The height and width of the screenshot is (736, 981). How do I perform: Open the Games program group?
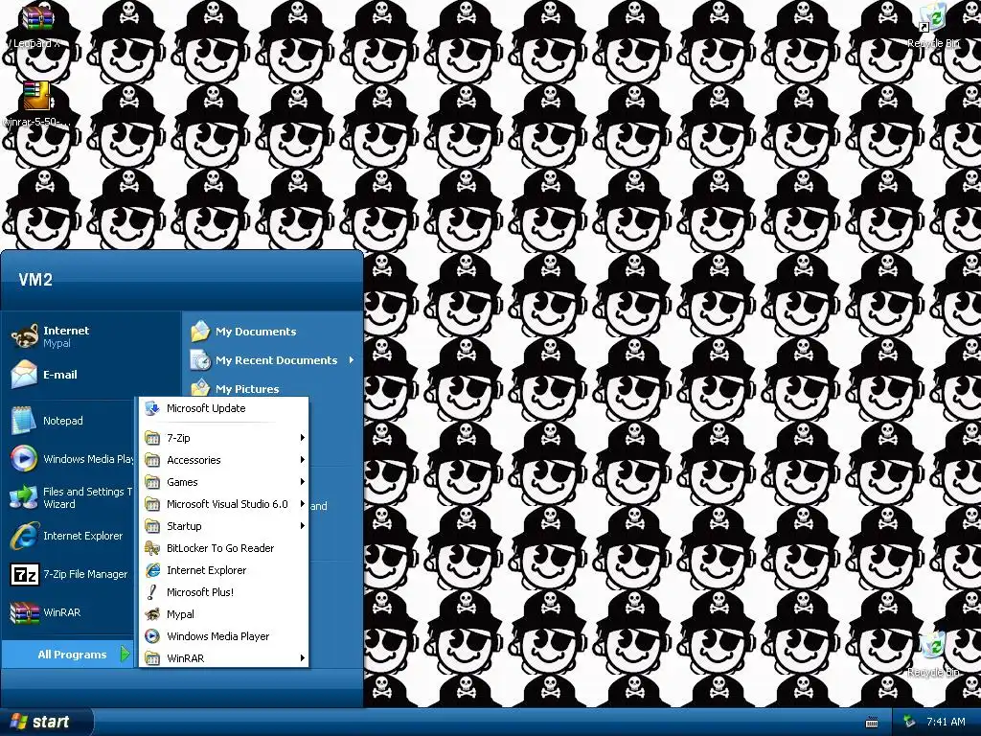pos(224,482)
